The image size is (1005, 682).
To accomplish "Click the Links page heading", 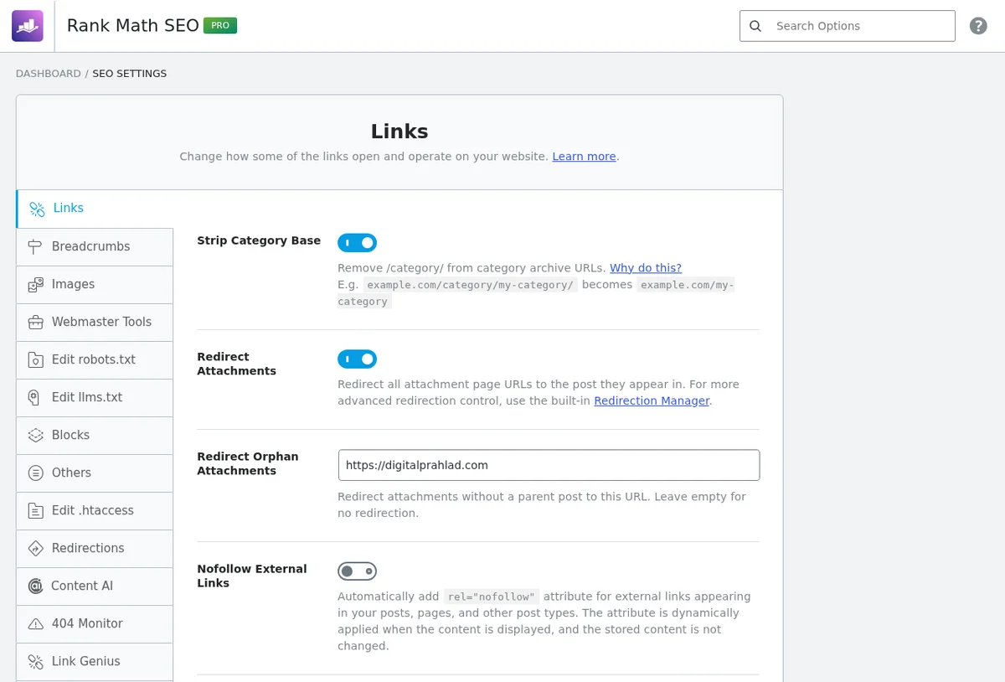I will tap(399, 132).
